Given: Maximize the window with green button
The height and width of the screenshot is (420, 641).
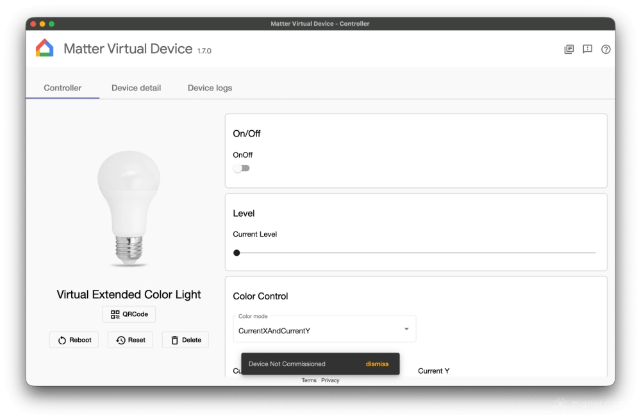Looking at the screenshot, I should point(51,24).
